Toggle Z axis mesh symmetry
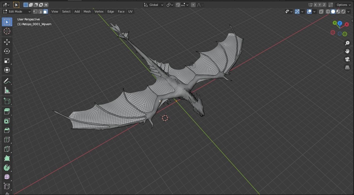Screen dimensions: 354x195 tap(324, 5)
